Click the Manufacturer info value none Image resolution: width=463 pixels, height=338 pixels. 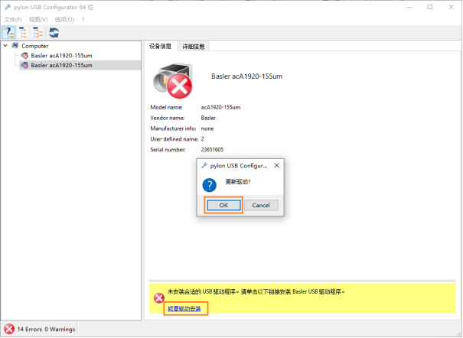click(207, 128)
